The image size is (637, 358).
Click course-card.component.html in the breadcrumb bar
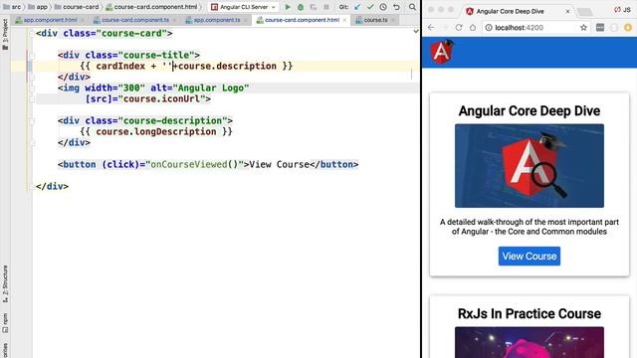151,7
